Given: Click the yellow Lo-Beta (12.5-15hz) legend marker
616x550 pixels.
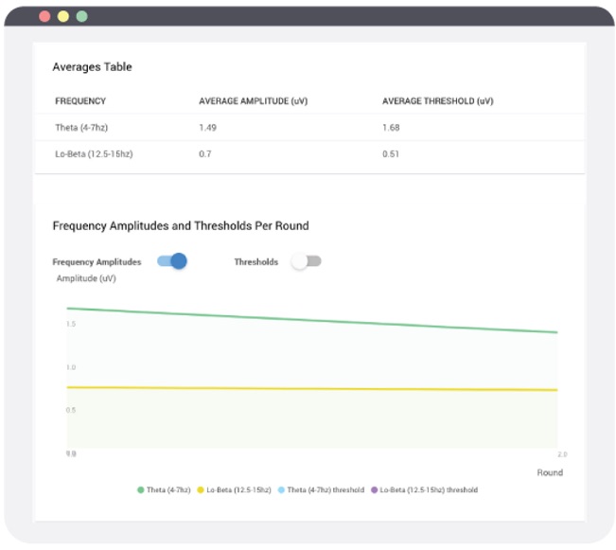Looking at the screenshot, I should coord(201,490).
